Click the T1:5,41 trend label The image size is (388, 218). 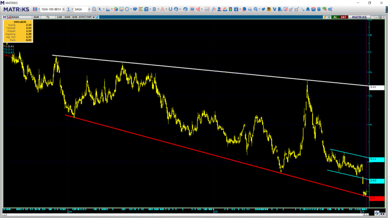[9, 47]
